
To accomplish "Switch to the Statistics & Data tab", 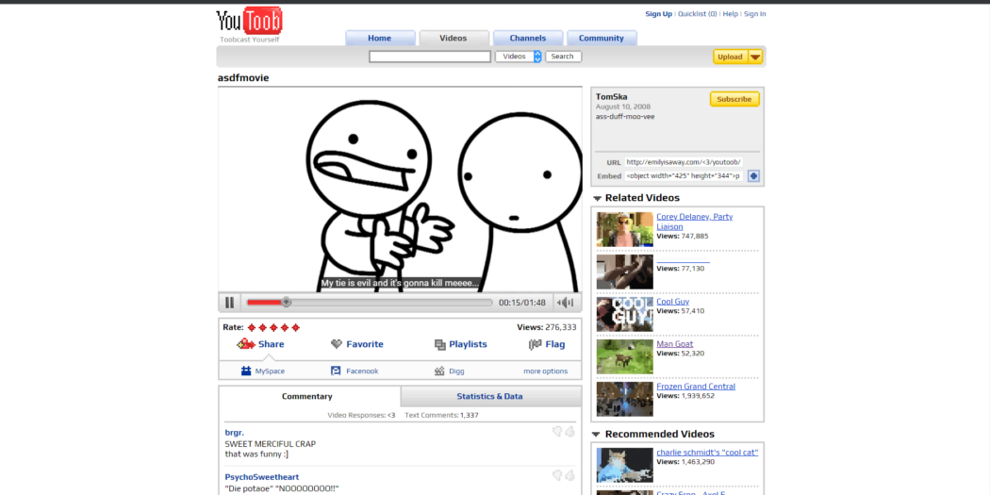I will click(489, 397).
